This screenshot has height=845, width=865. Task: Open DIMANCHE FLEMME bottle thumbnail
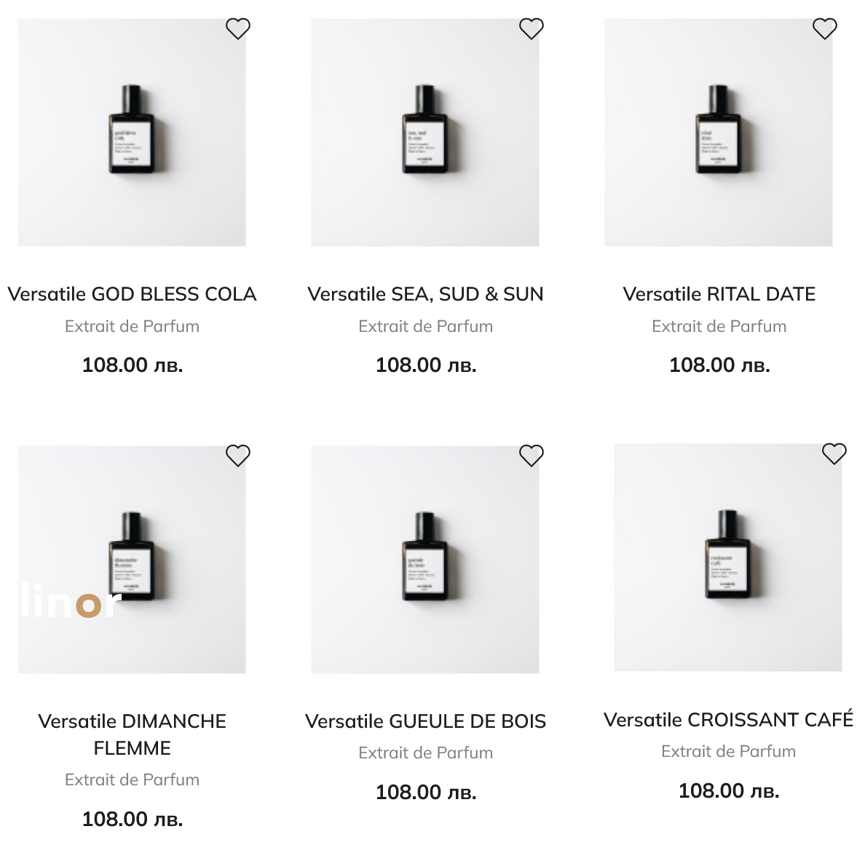132,558
